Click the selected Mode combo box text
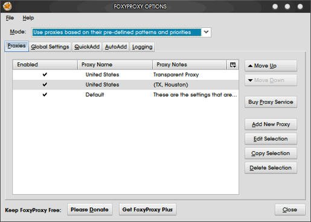311x222 pixels. [x=117, y=32]
